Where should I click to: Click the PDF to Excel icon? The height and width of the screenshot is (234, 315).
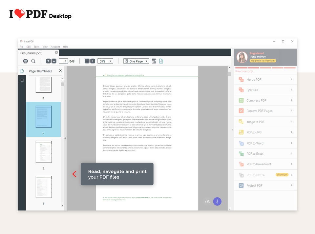(x=241, y=153)
